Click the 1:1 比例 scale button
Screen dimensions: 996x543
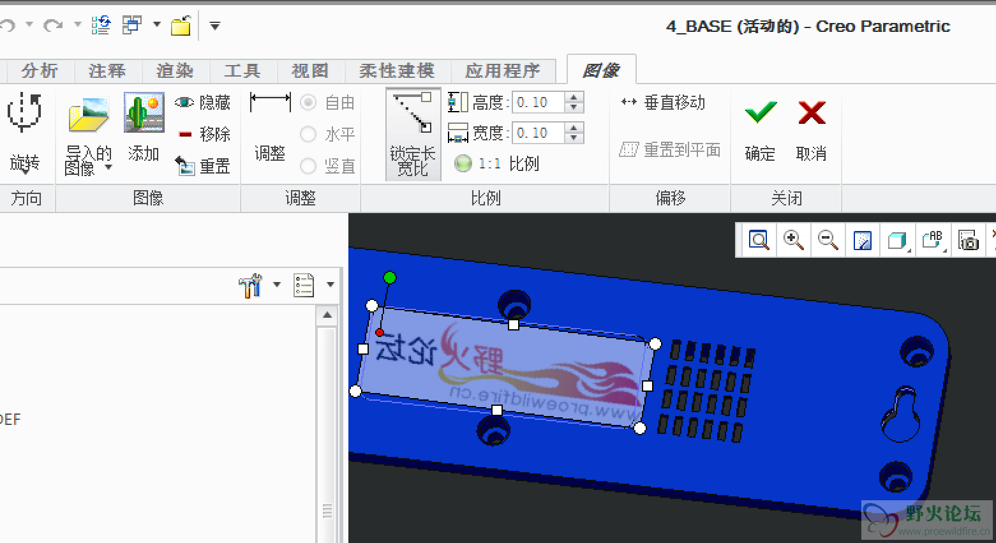click(496, 164)
